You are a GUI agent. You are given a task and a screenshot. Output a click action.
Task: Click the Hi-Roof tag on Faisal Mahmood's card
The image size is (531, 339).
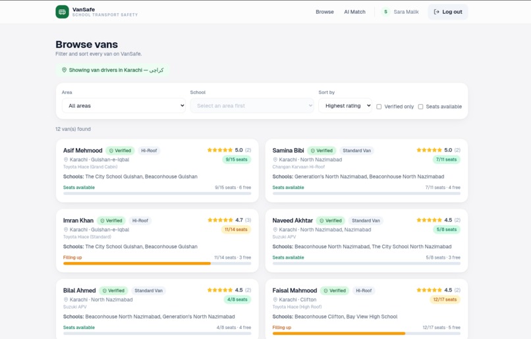(364, 291)
